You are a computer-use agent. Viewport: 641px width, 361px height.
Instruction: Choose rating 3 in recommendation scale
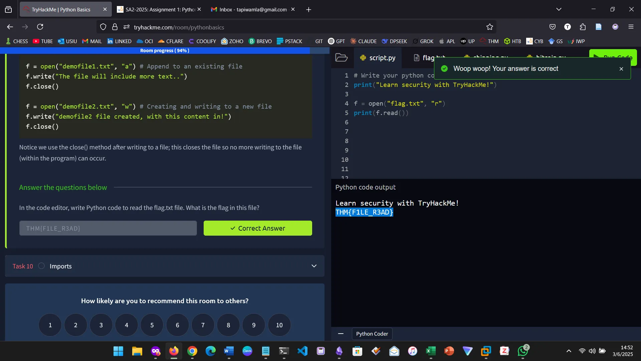click(x=101, y=325)
